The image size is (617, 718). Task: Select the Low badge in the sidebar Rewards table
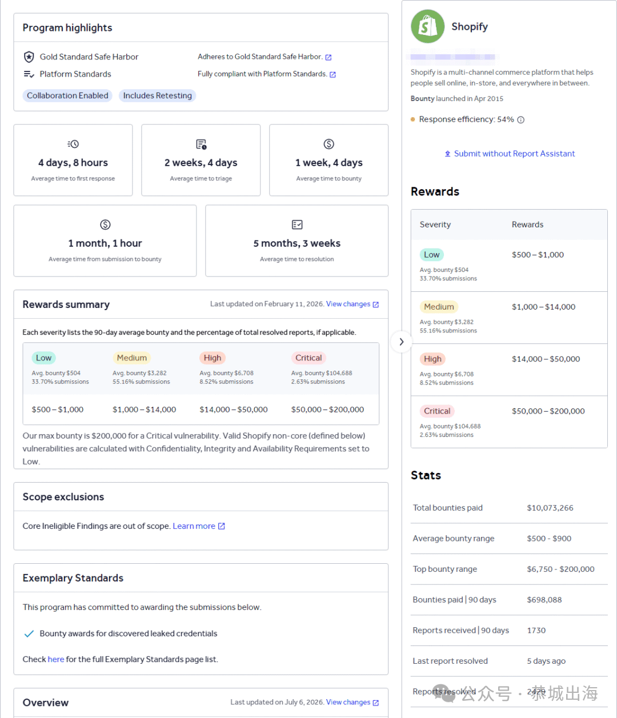click(432, 255)
